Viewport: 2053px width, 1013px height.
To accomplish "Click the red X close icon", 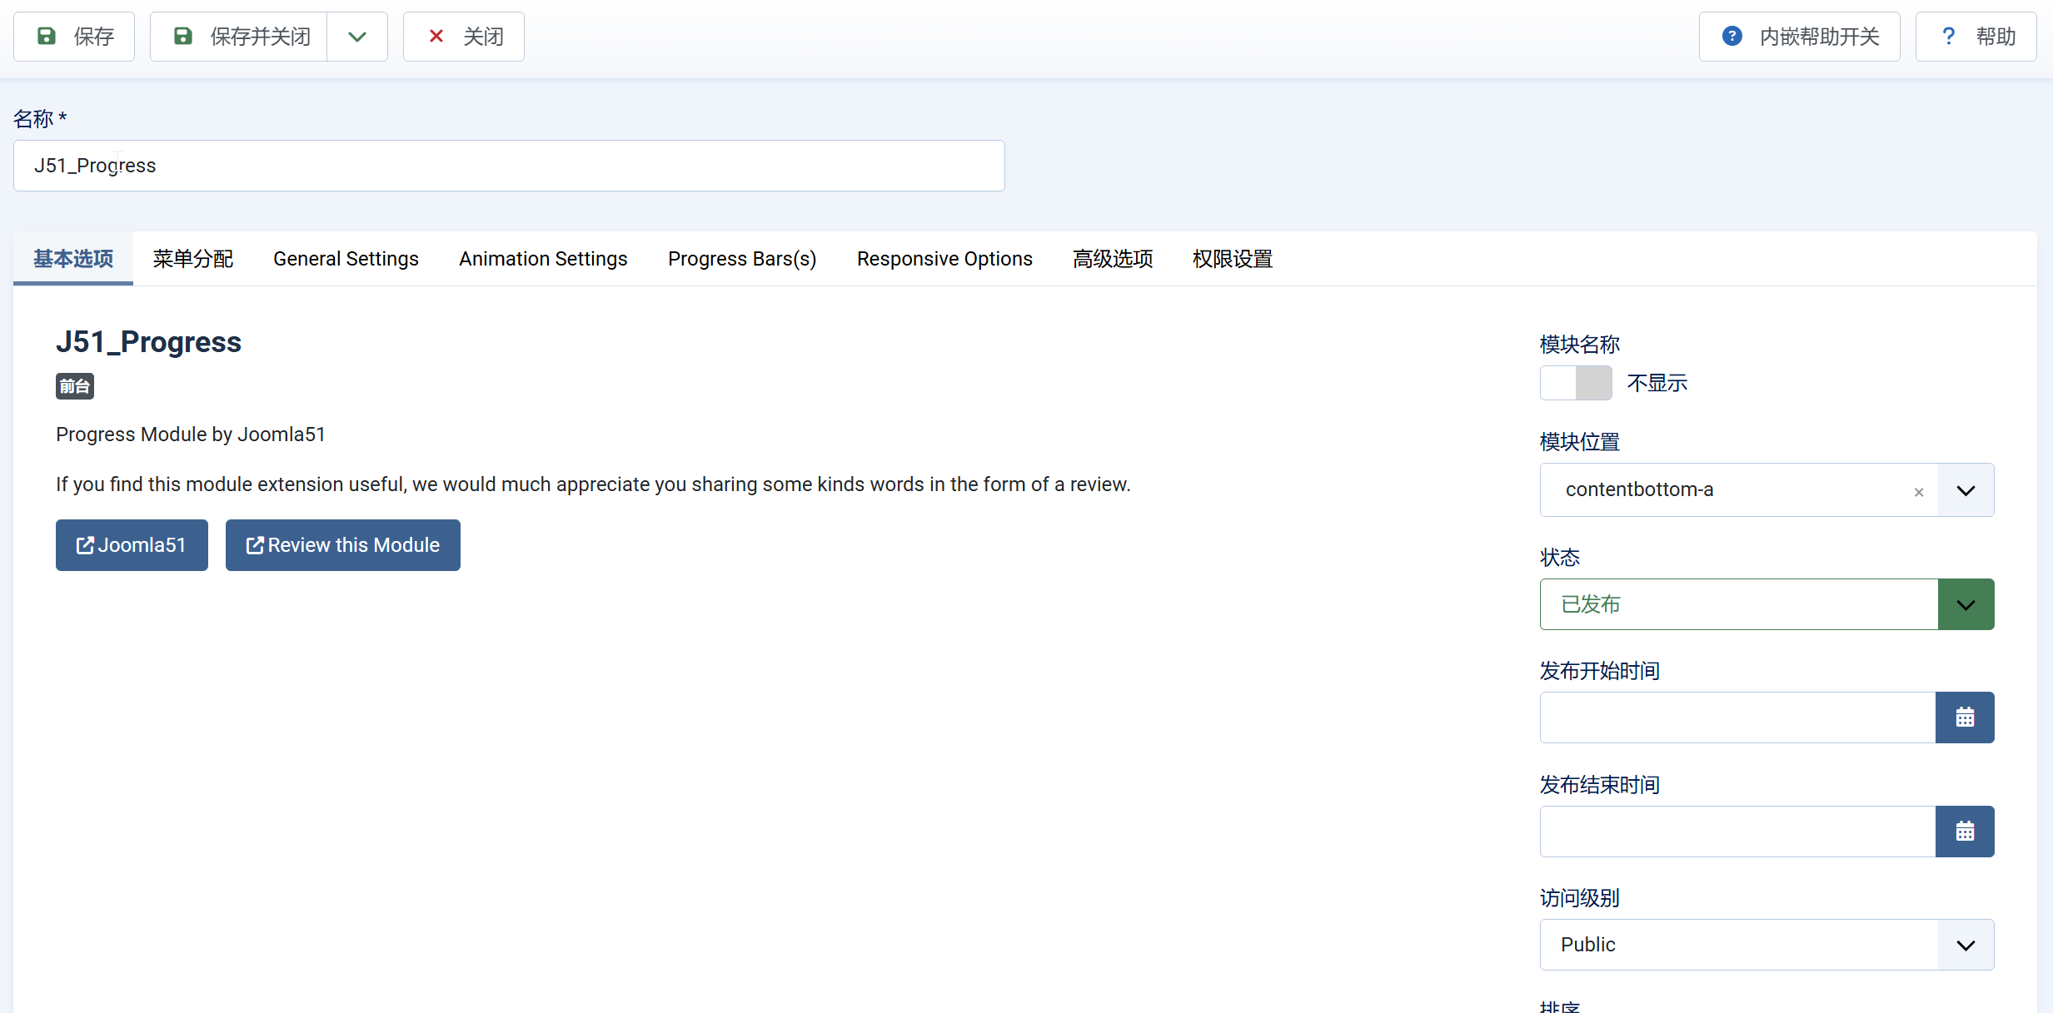I will pos(436,37).
